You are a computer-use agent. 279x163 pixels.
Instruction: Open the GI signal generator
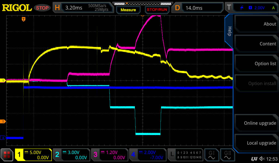click(x=211, y=155)
